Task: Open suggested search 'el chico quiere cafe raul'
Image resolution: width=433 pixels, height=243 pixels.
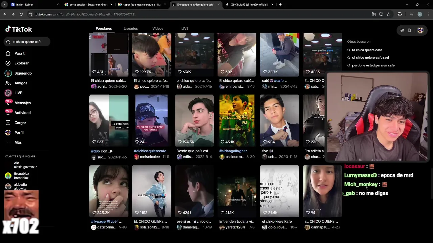Action: pyautogui.click(x=370, y=58)
